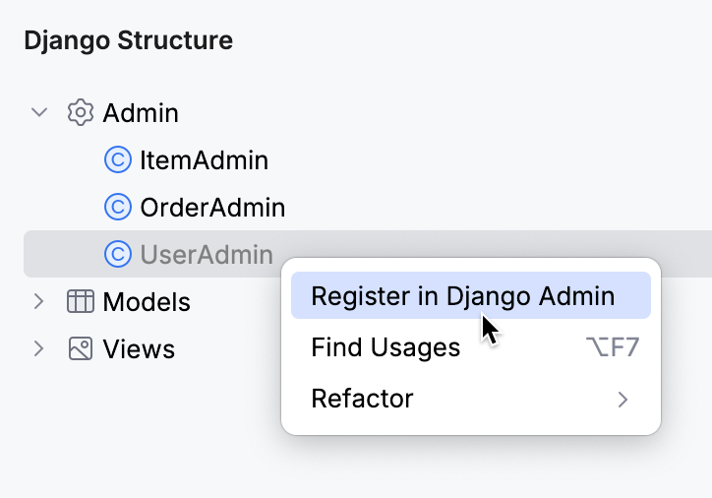Click the class icon next to ItemAdmin

point(117,159)
